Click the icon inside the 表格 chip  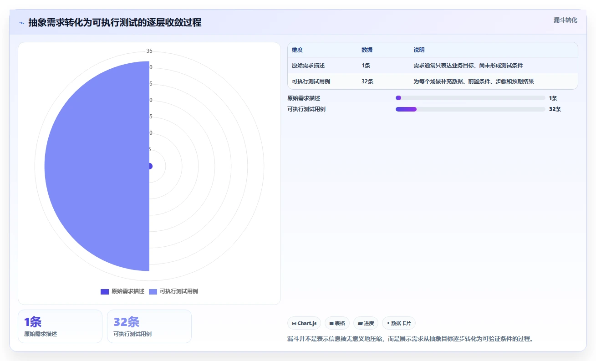[x=331, y=323]
